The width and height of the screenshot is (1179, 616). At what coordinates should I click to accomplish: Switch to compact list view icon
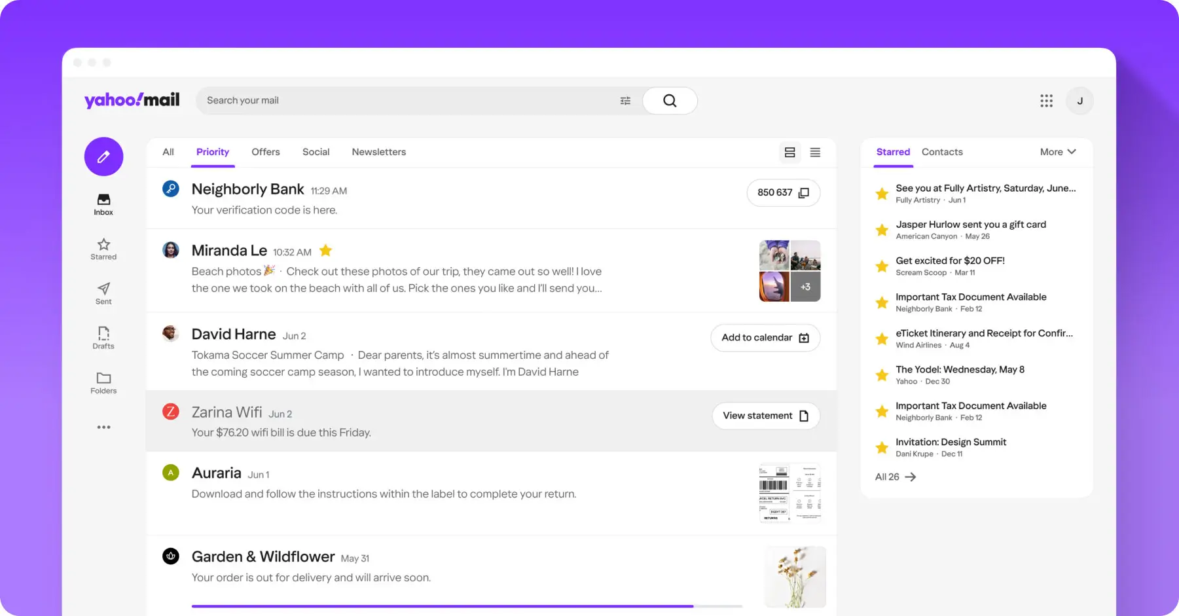(814, 152)
